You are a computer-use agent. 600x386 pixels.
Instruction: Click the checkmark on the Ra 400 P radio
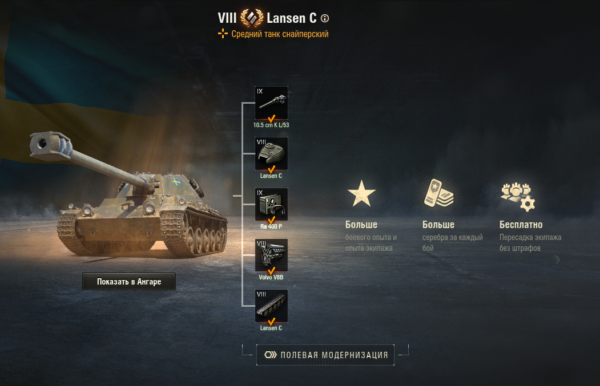click(x=271, y=220)
